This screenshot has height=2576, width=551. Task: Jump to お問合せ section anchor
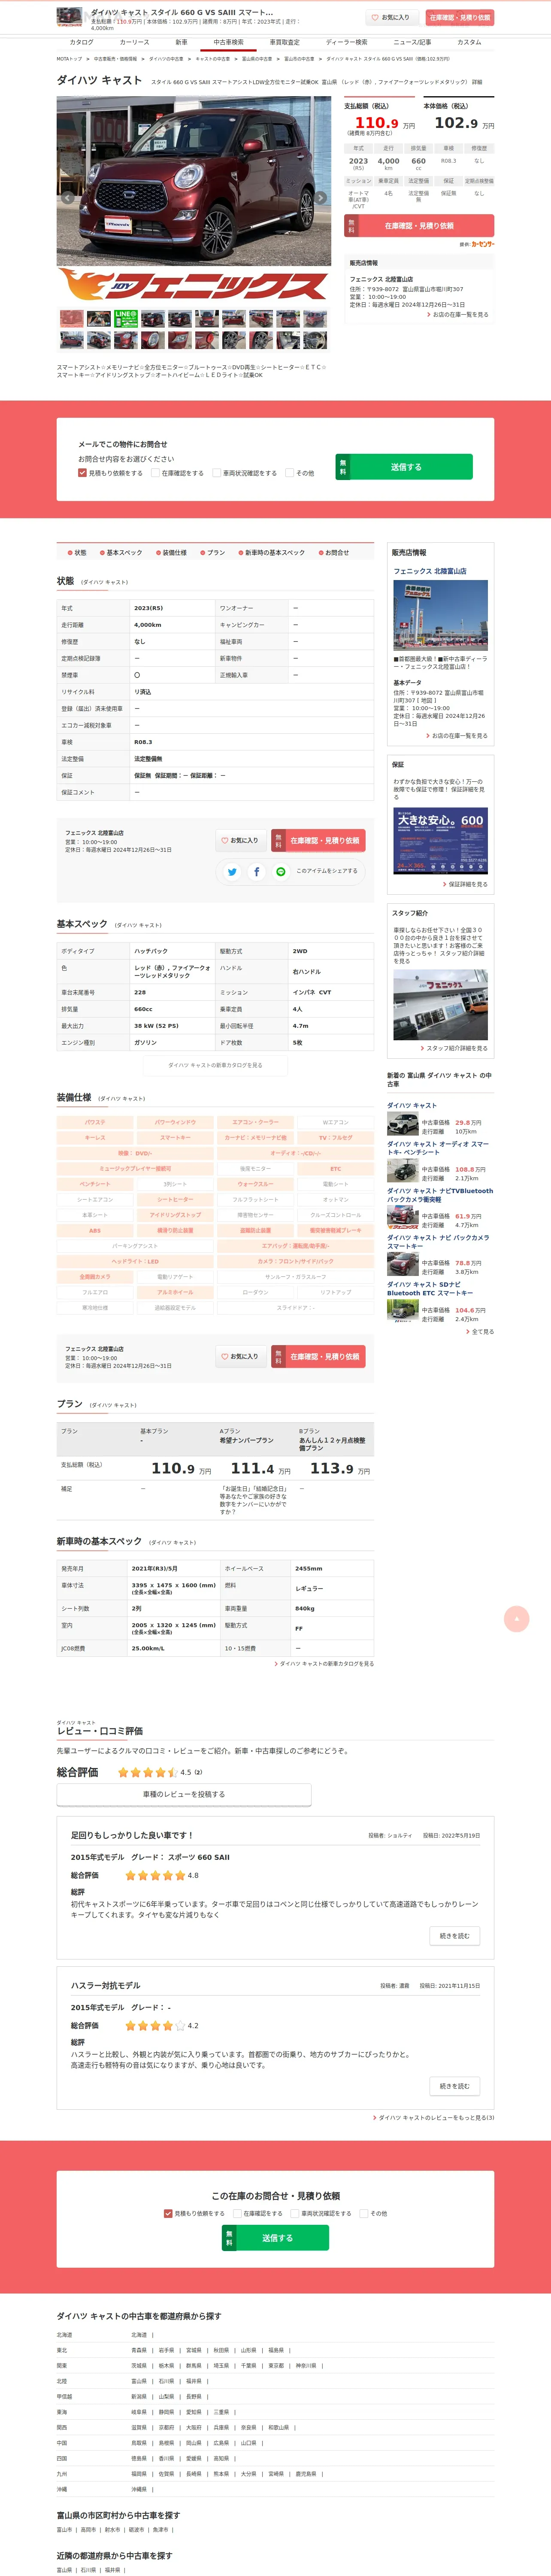[334, 553]
